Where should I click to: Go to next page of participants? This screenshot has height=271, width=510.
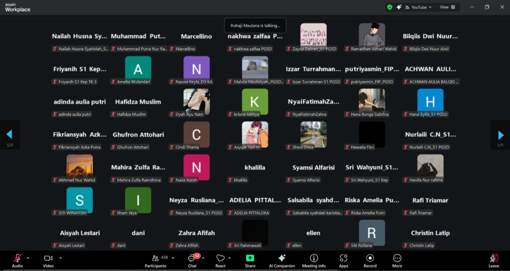click(501, 134)
